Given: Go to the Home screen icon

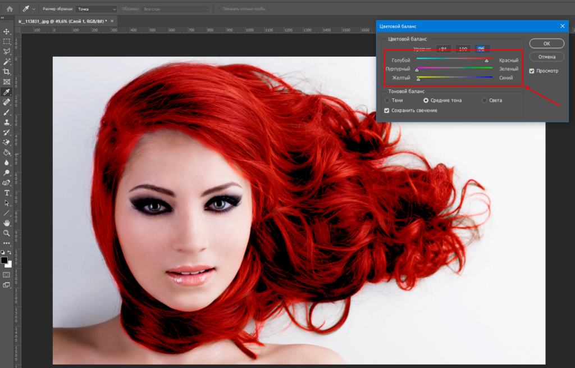Looking at the screenshot, I should [x=10, y=9].
